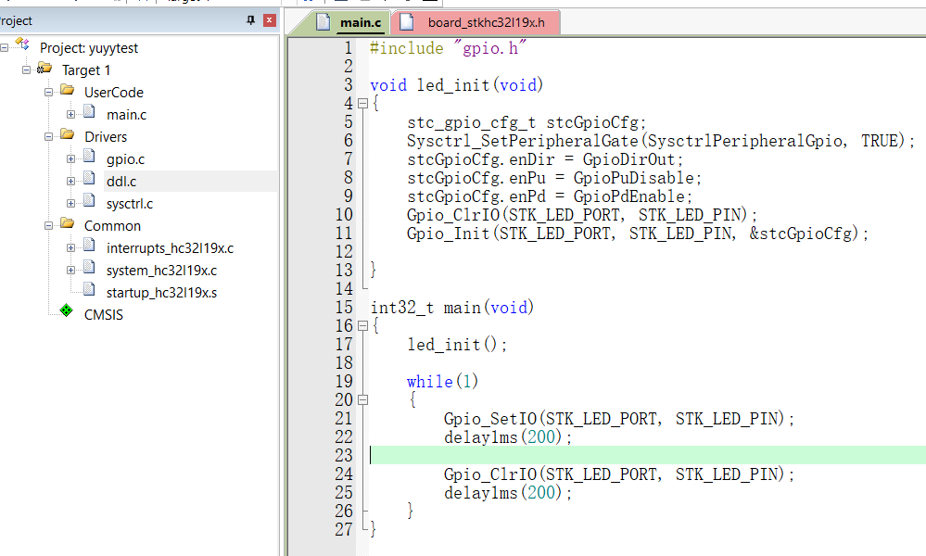
Task: Click the UserCode folder icon
Action: (68, 90)
